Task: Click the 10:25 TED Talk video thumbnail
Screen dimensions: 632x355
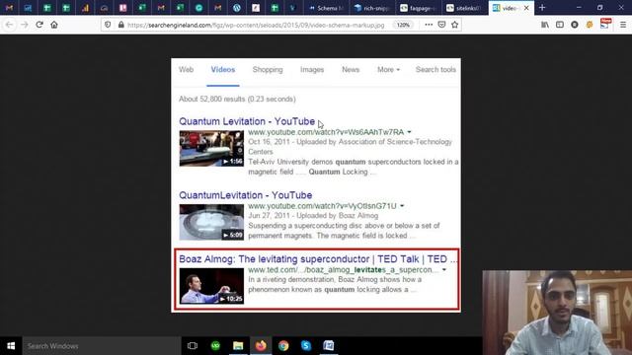Action: [211, 286]
